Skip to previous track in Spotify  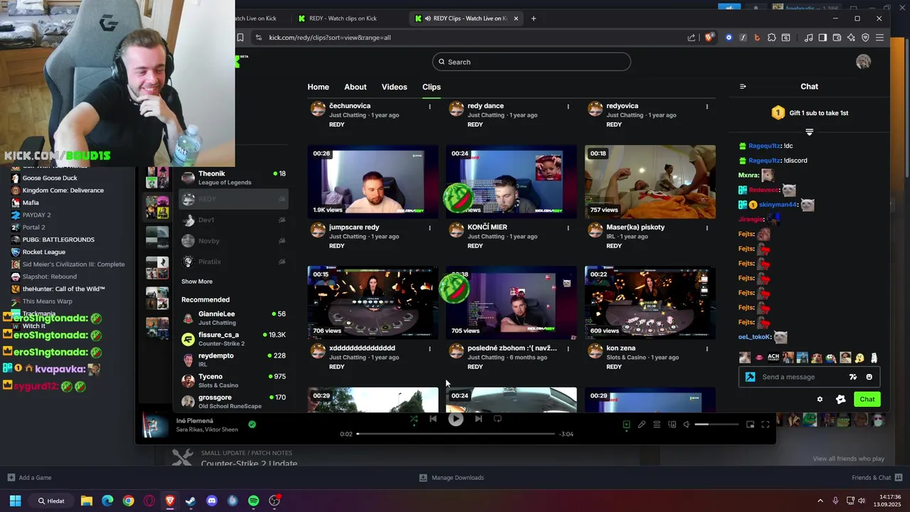tap(433, 419)
